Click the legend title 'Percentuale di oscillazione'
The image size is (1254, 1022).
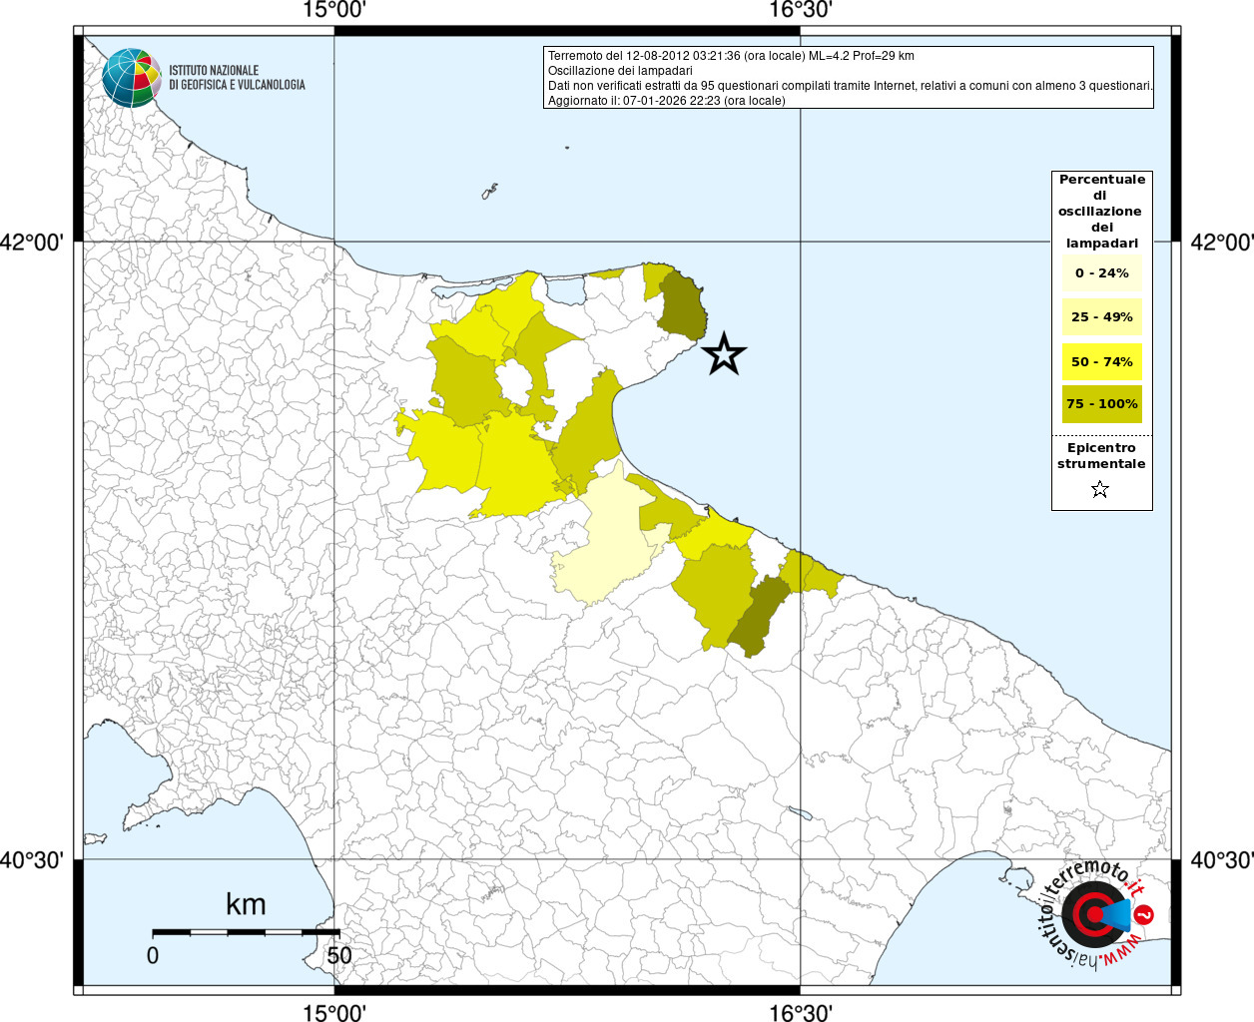(x=1102, y=211)
